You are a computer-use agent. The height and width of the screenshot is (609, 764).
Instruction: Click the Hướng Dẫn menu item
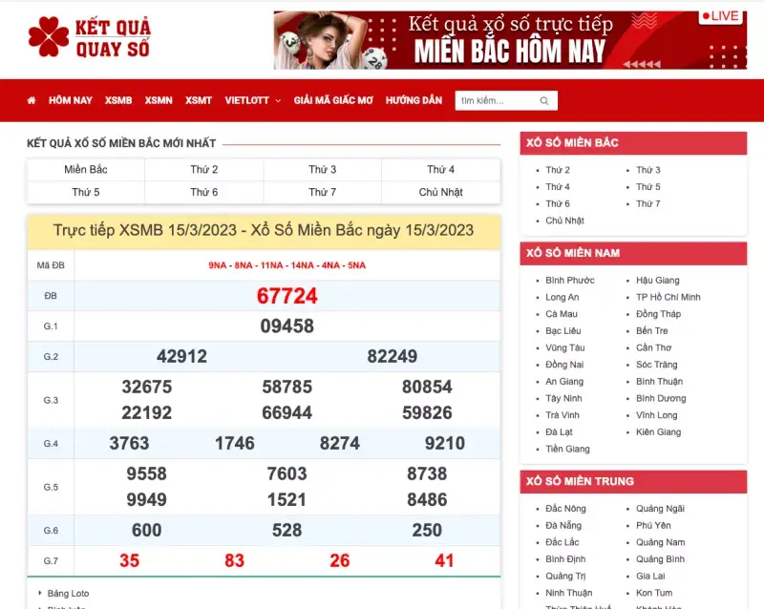pos(414,100)
